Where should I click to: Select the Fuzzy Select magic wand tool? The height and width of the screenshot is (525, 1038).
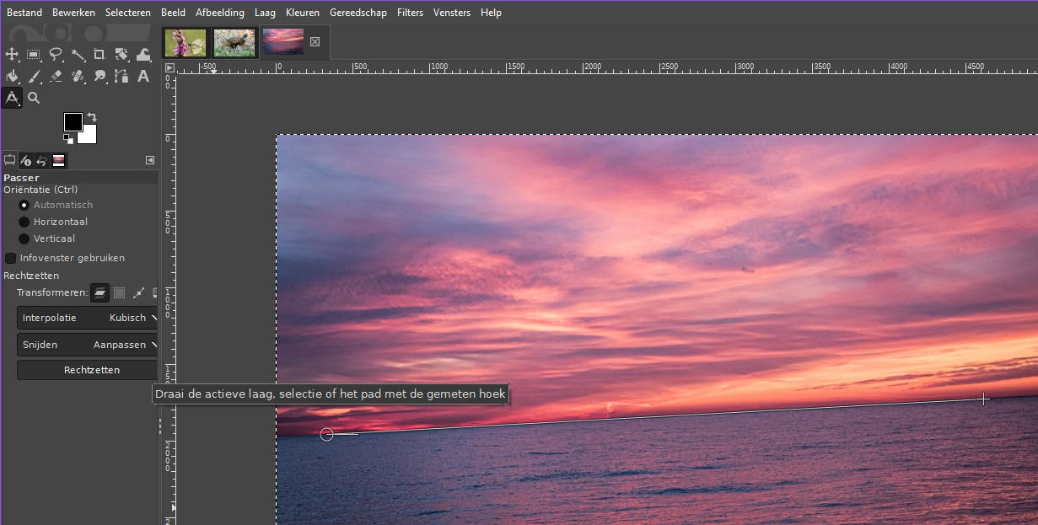tap(78, 55)
